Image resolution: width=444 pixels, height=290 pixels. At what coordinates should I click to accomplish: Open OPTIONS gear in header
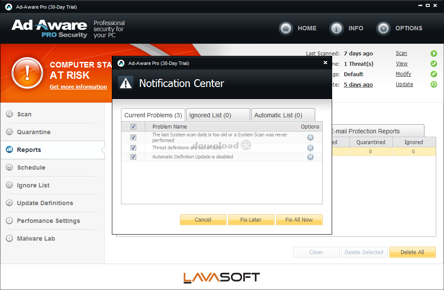point(383,29)
